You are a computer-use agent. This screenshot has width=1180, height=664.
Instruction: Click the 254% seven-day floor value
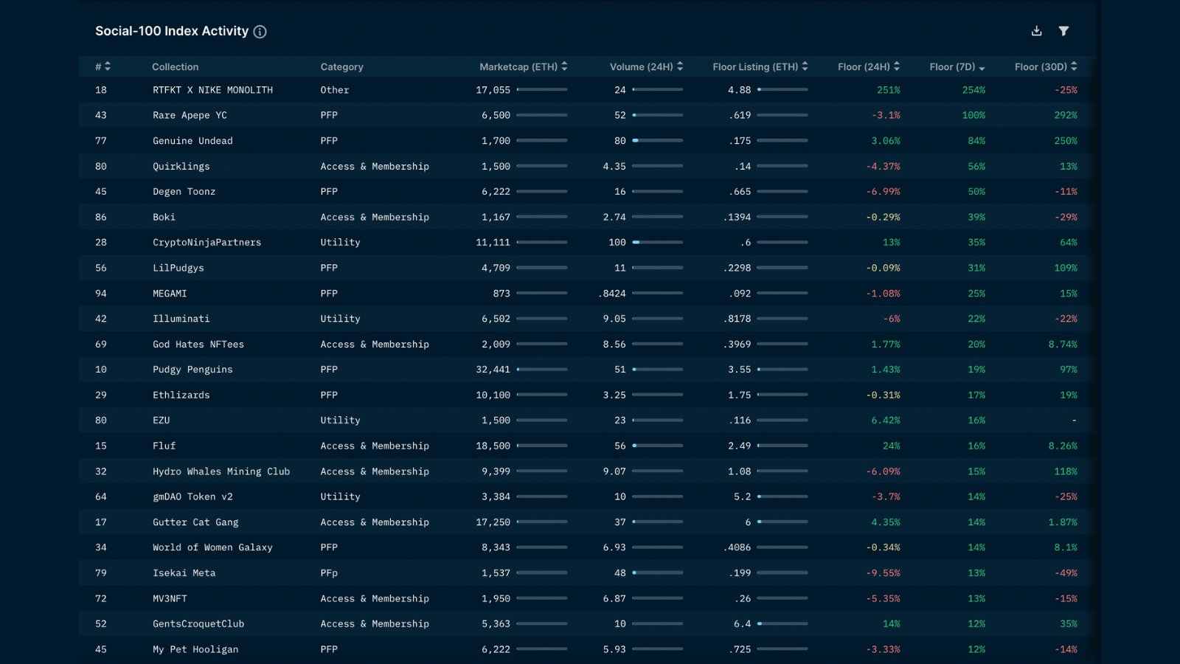point(974,90)
